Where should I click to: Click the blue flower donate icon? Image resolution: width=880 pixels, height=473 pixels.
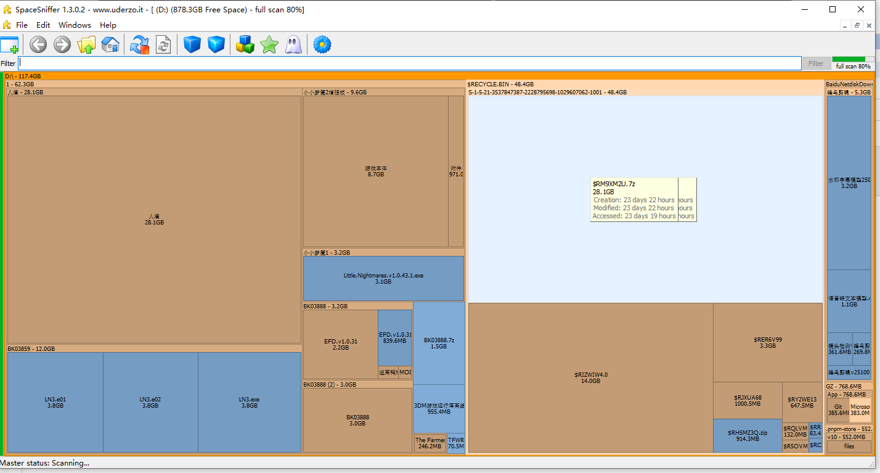click(322, 44)
